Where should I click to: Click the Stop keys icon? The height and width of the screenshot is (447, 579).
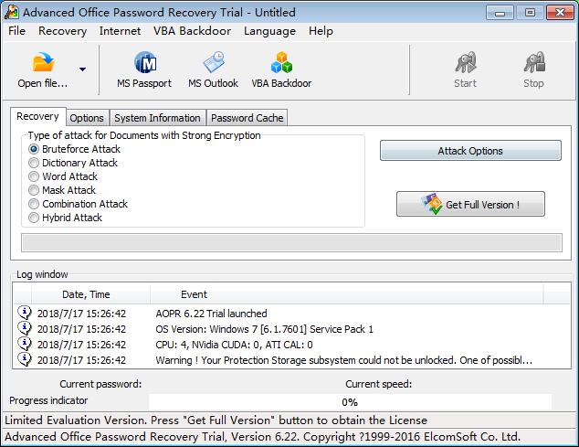tap(534, 62)
